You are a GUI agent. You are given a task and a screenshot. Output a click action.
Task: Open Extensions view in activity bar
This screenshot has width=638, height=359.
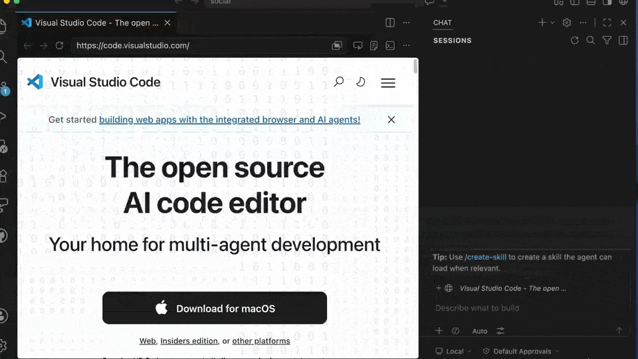[x=3, y=176]
